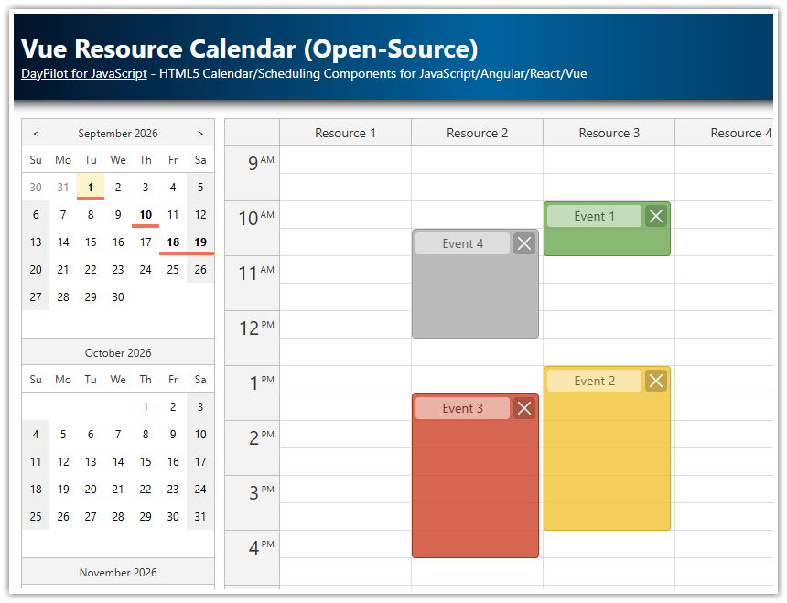Click the Resource 3 column header
This screenshot has height=603, width=787.
[x=609, y=133]
